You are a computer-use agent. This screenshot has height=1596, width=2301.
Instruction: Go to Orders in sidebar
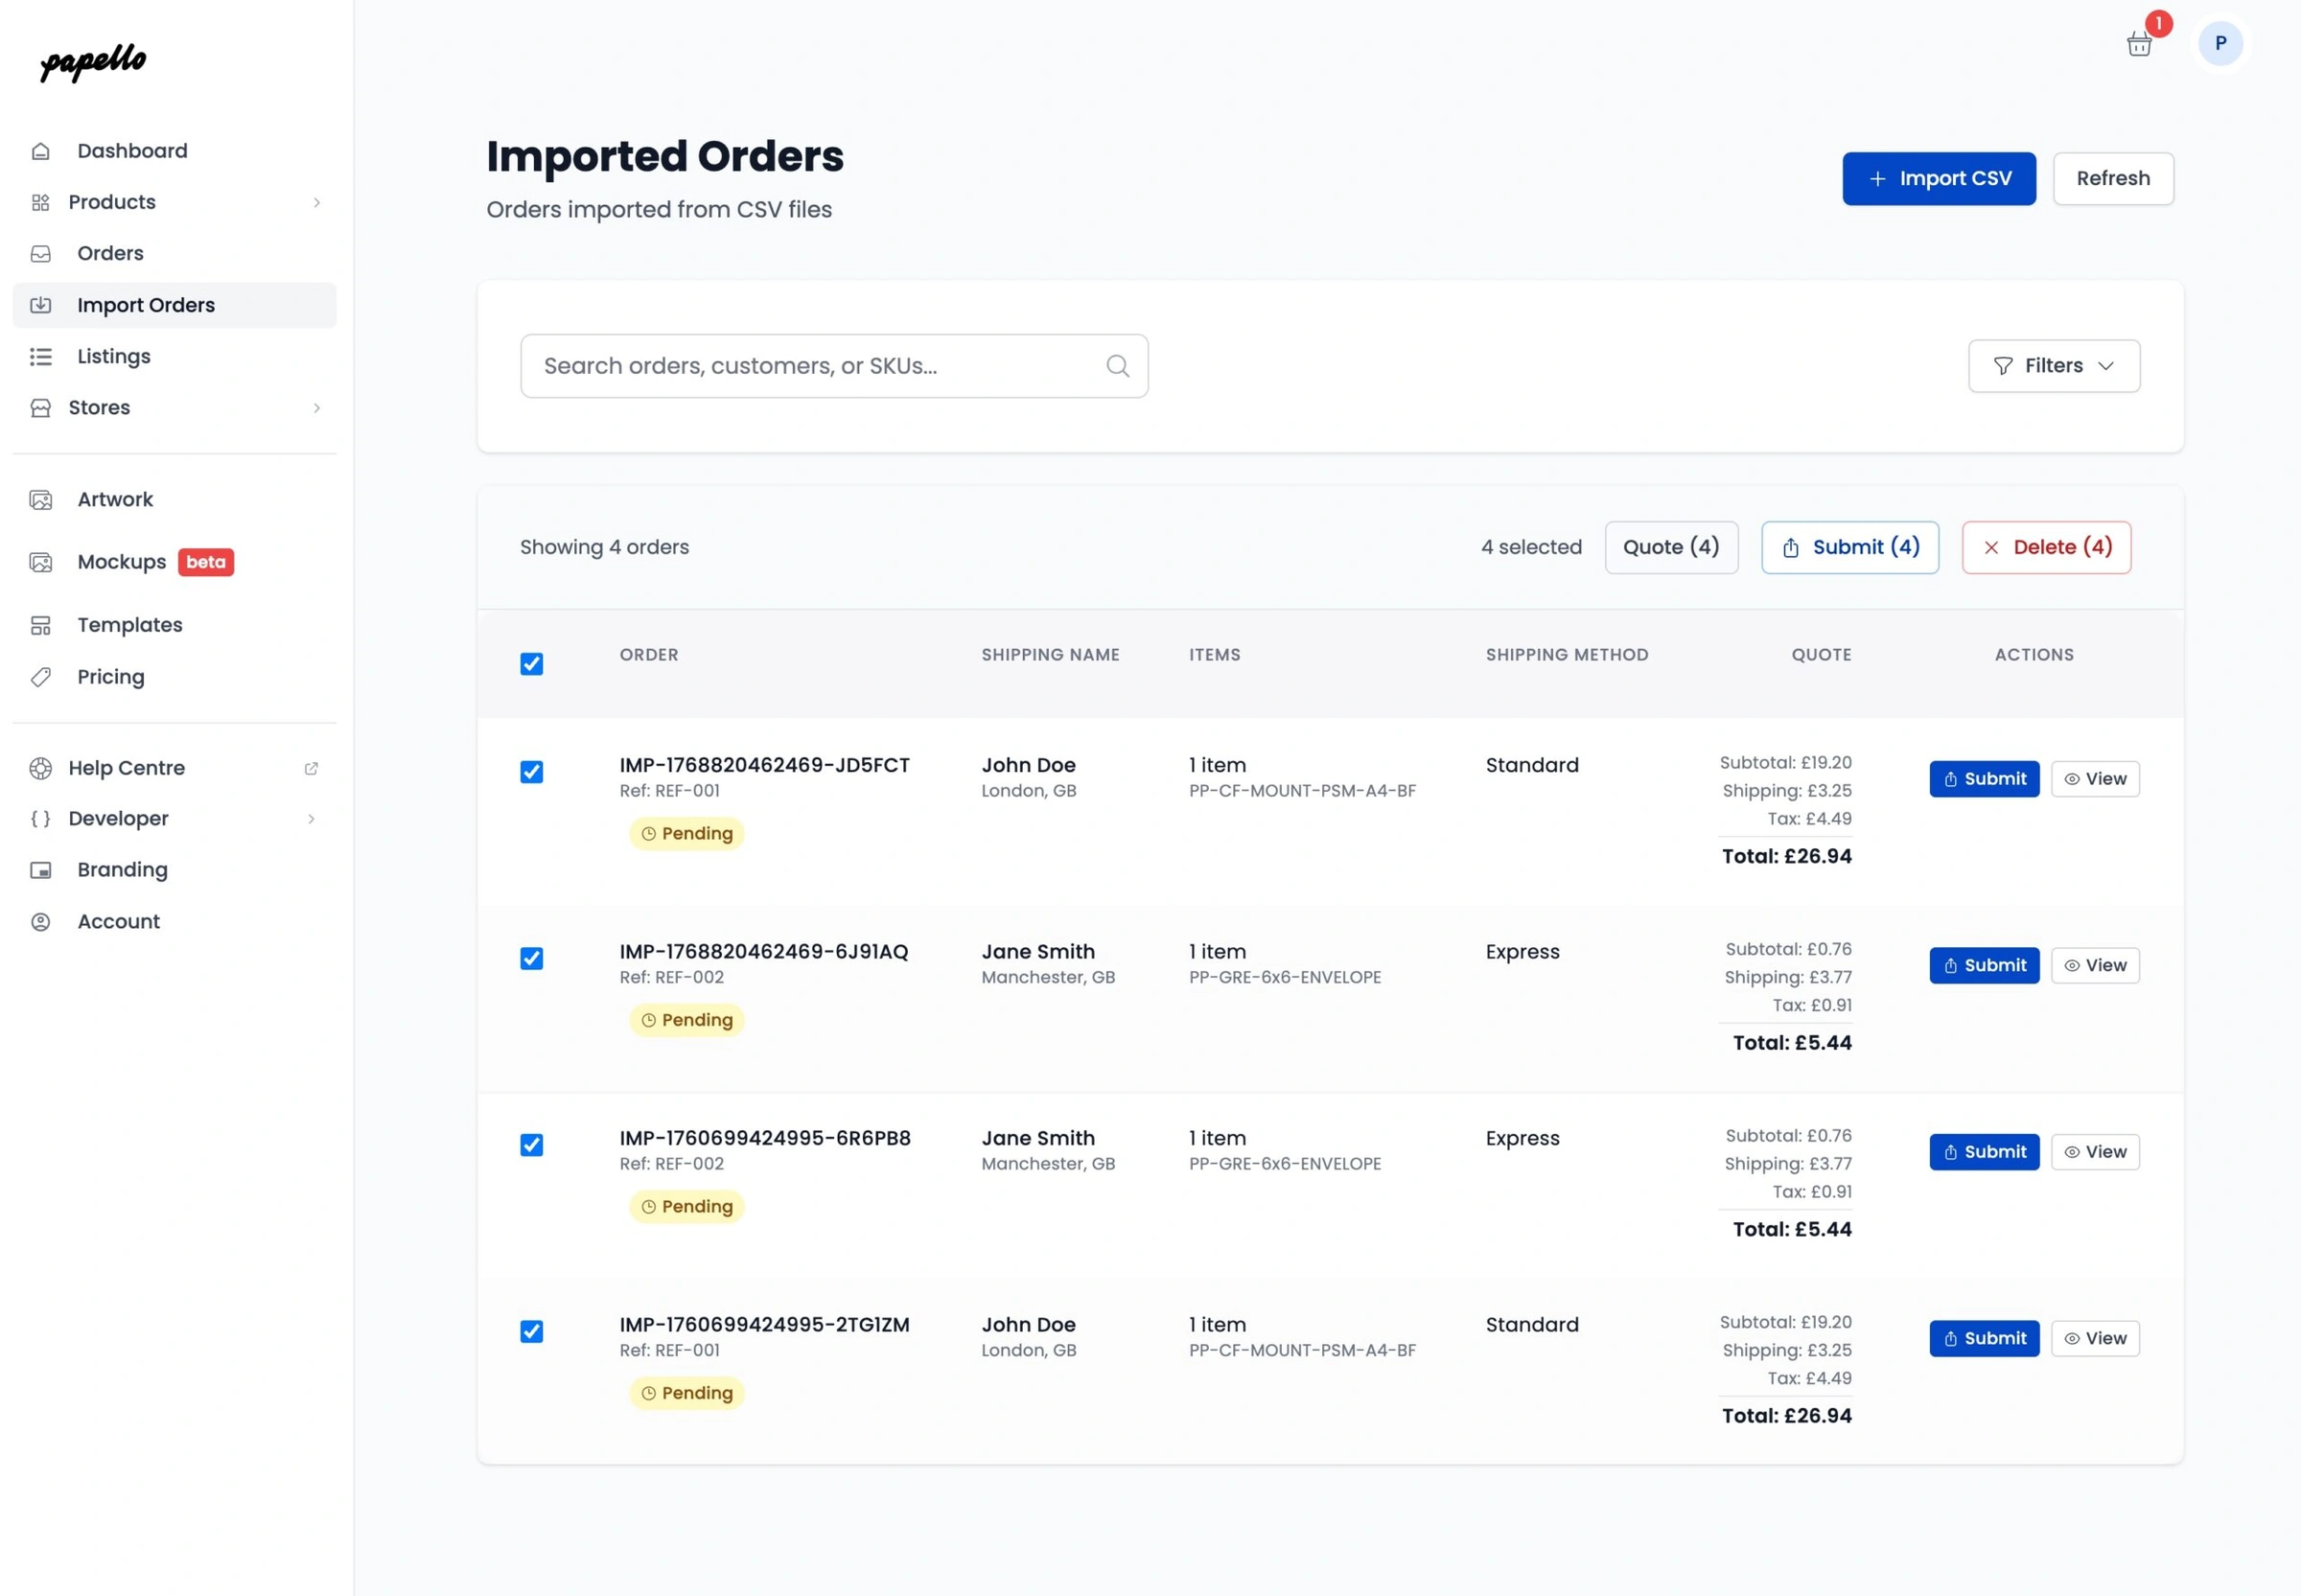tap(110, 253)
